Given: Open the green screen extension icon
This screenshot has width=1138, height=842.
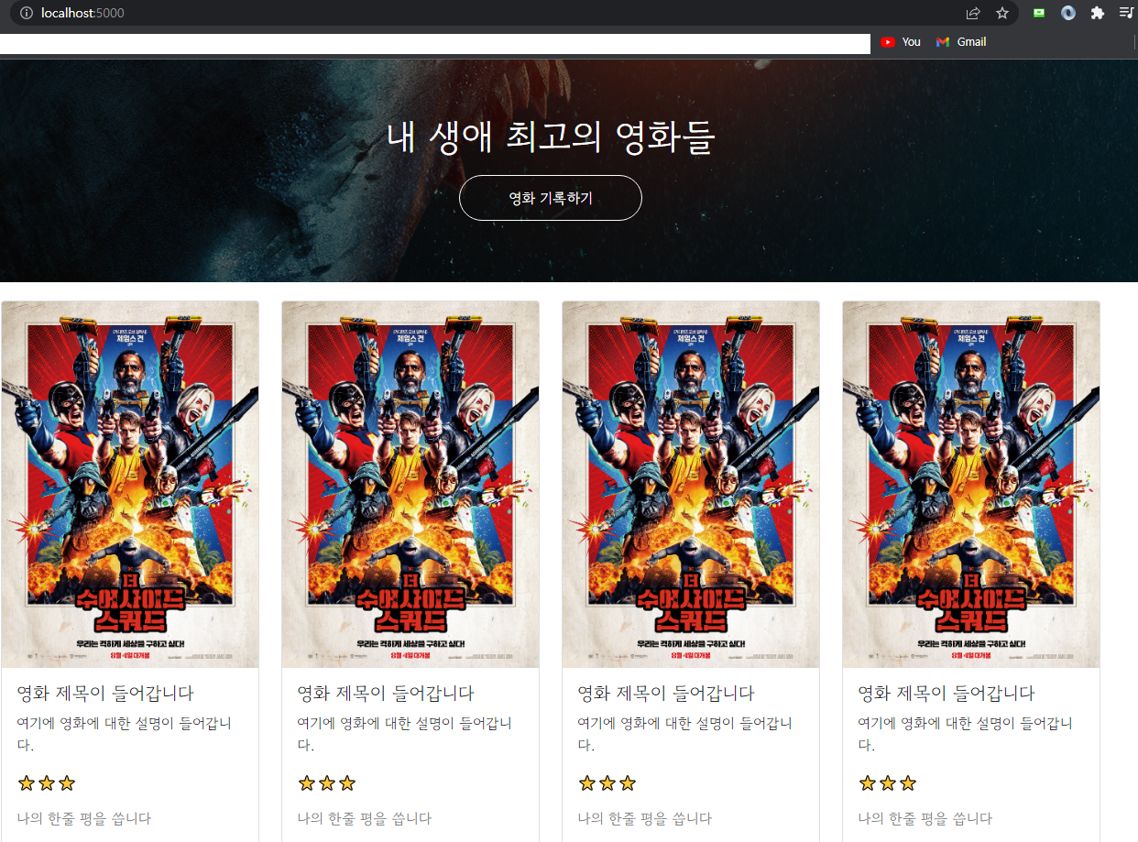Looking at the screenshot, I should tap(1039, 13).
